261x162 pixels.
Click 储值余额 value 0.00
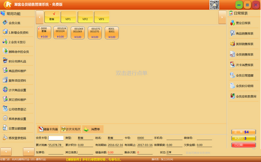tap(111, 152)
